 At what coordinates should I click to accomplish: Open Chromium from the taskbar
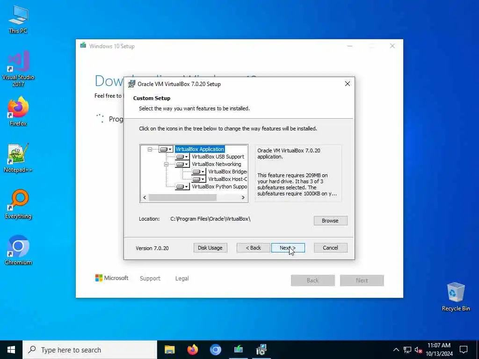(215, 350)
